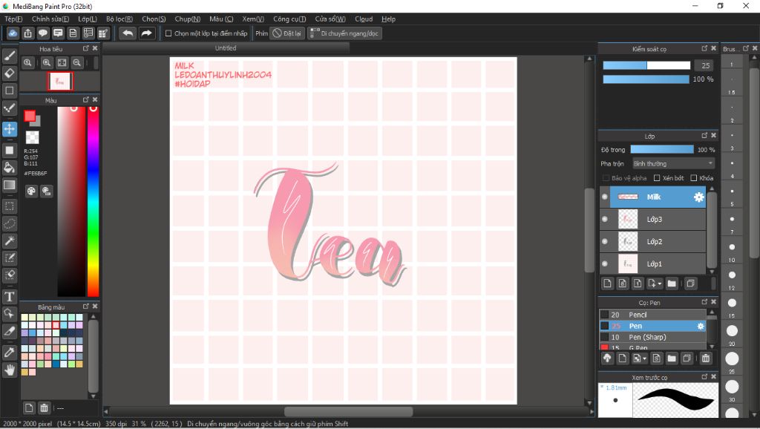The height and width of the screenshot is (429, 760).
Task: Close the Màu color panel
Action: [95, 99]
